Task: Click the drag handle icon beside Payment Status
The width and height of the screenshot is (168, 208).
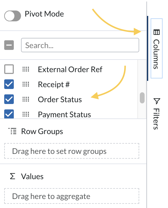Action: 26,114
